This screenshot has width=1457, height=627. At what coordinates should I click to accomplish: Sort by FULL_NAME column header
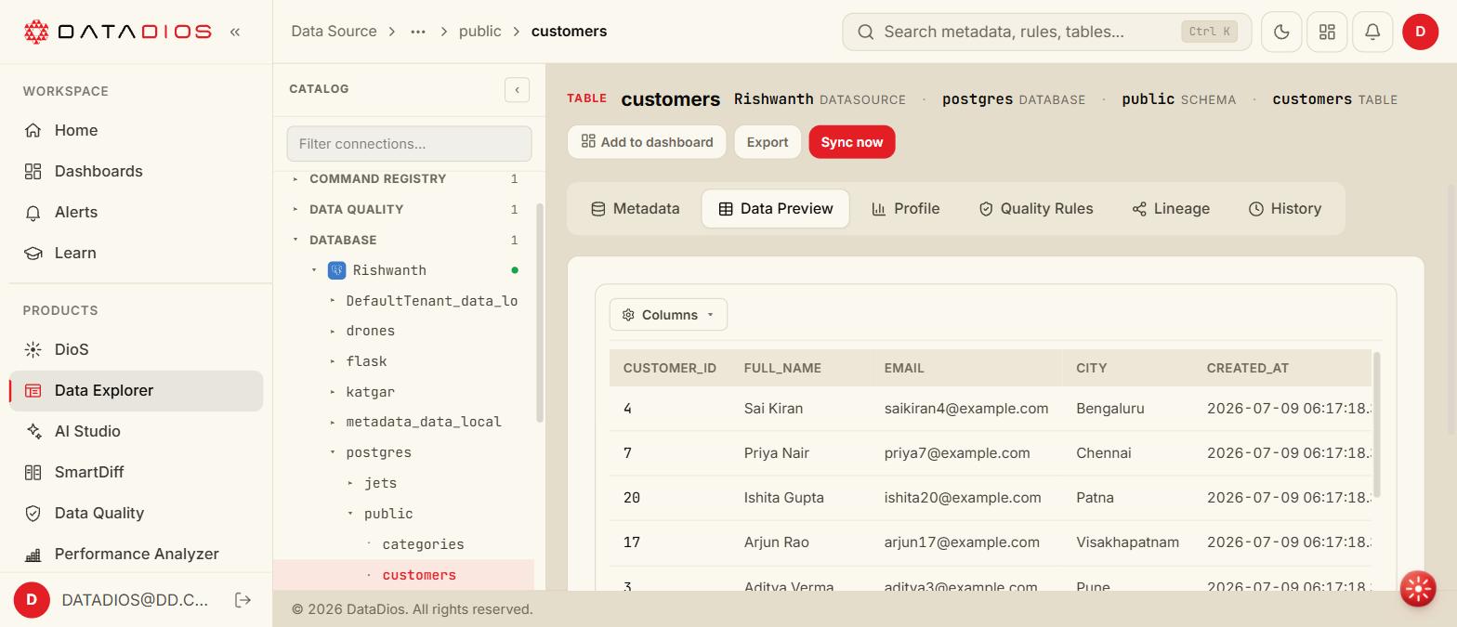(782, 368)
